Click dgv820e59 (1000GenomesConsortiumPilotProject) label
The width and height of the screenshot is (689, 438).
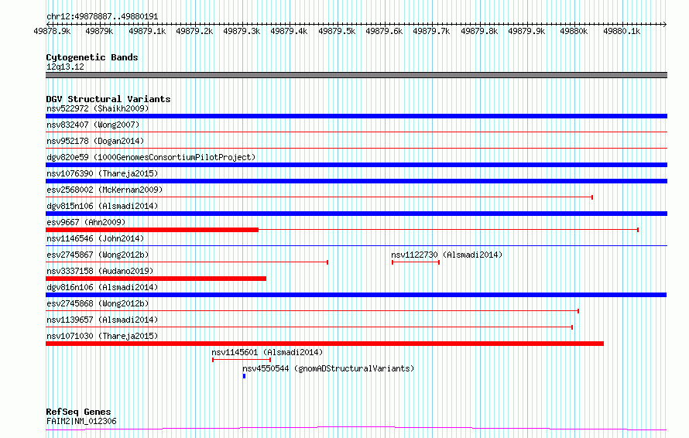coord(151,157)
